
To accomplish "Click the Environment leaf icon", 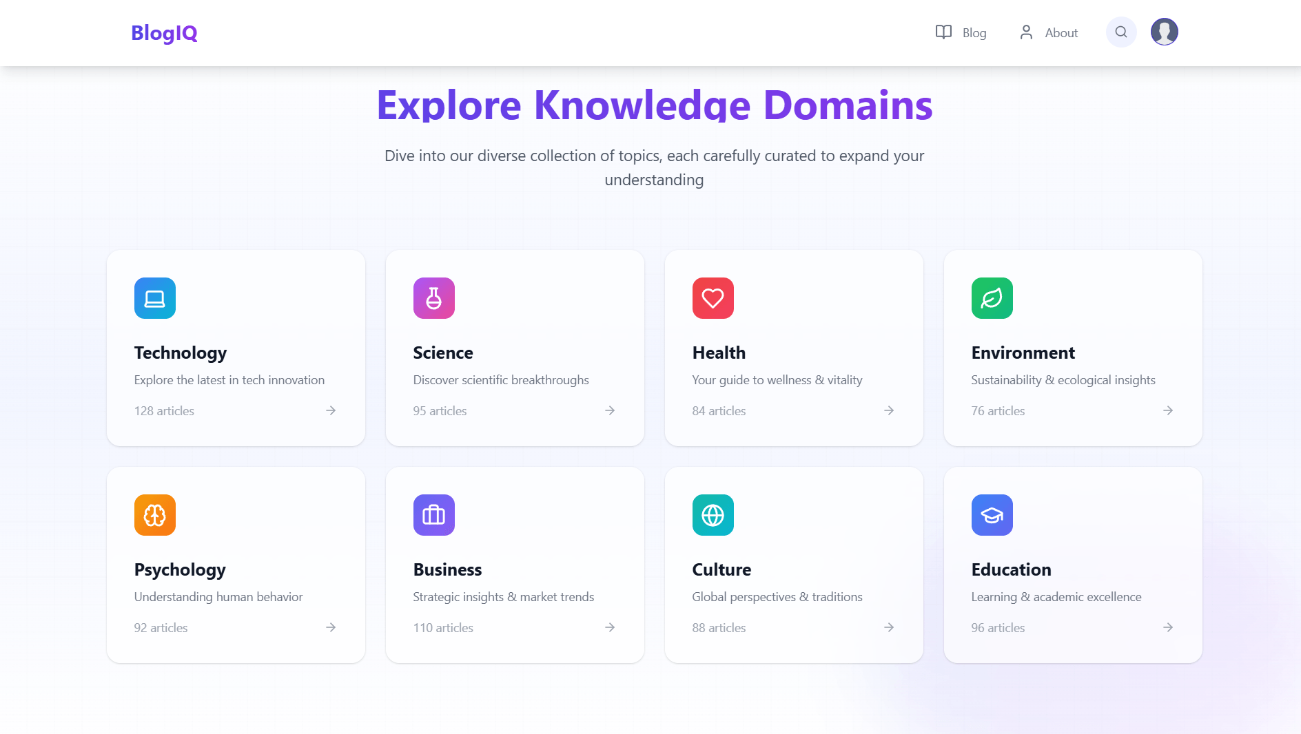I will pos(992,298).
